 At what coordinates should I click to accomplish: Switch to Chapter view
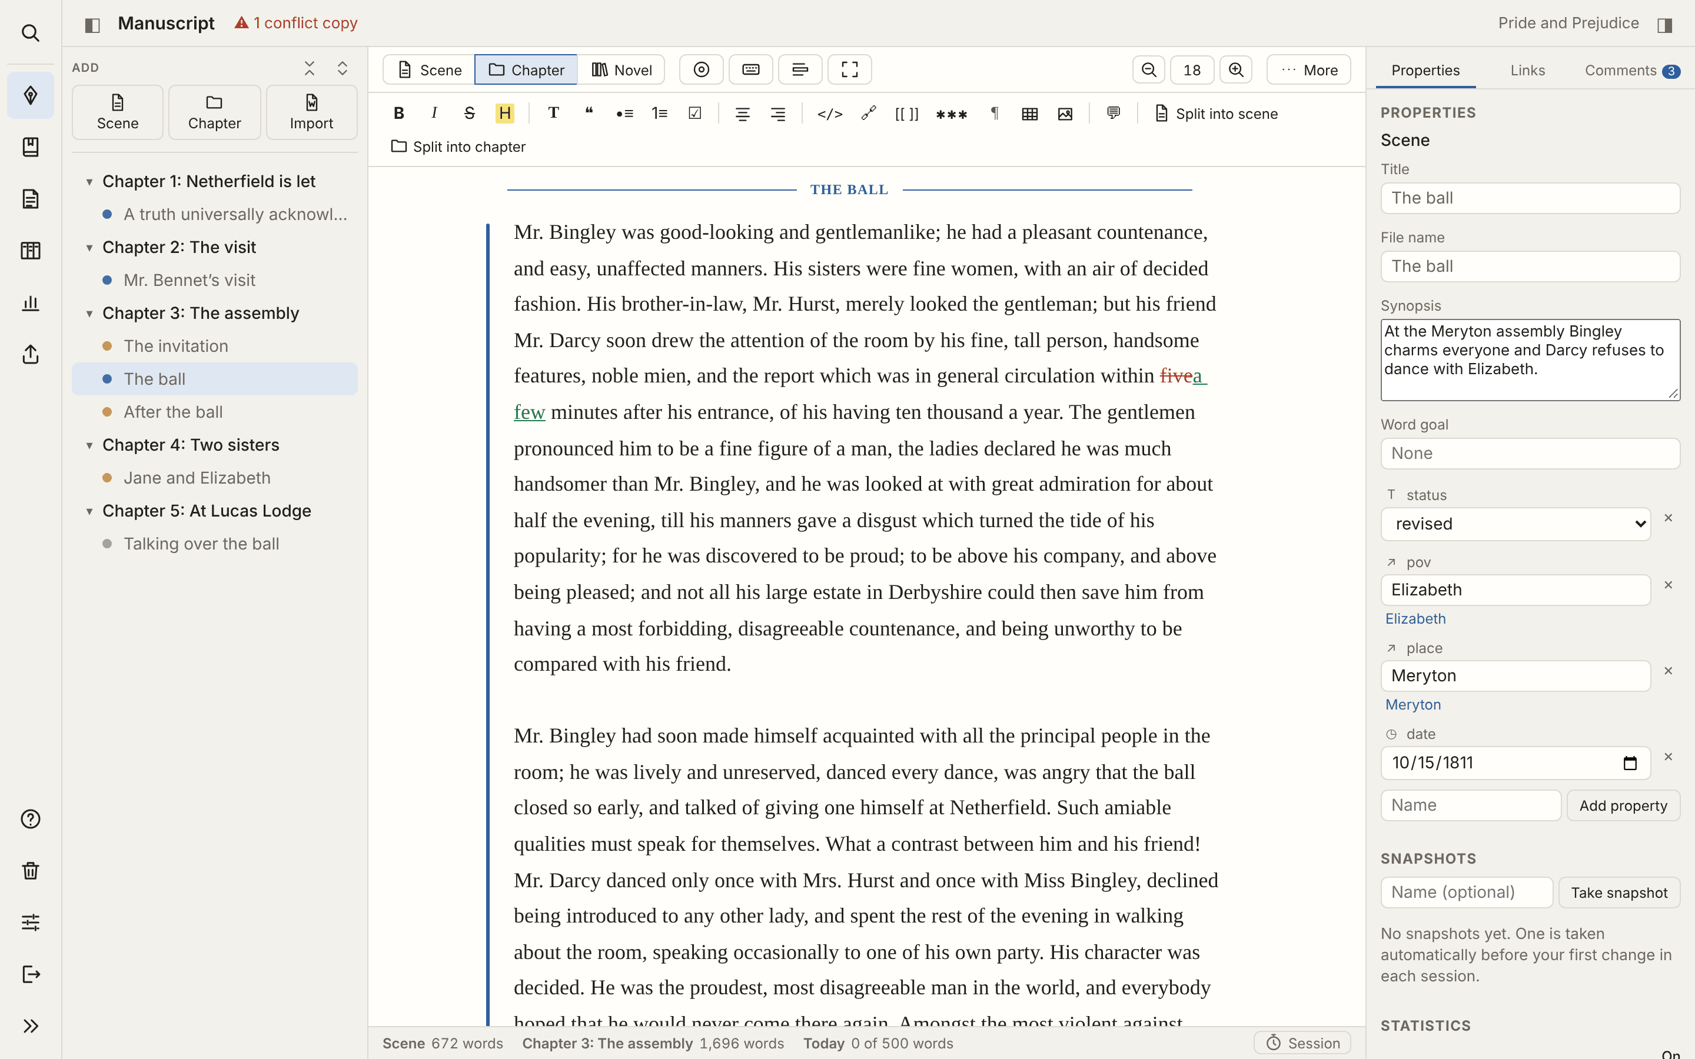(526, 70)
